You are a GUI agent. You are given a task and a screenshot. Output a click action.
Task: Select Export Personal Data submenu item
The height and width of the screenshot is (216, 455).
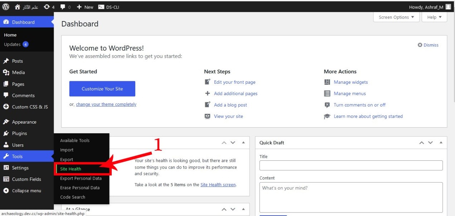pyautogui.click(x=81, y=178)
